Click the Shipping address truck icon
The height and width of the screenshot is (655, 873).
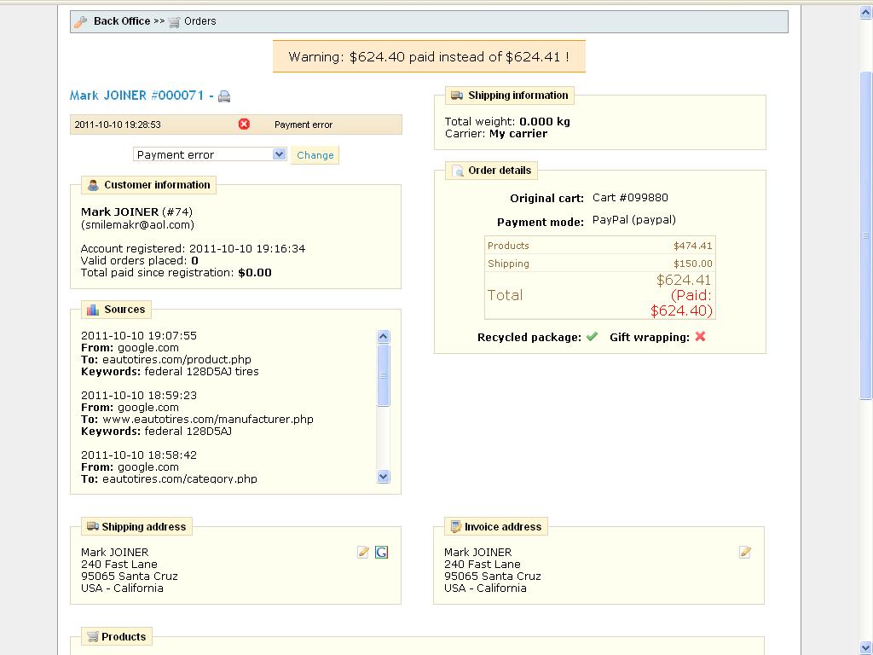coord(93,526)
